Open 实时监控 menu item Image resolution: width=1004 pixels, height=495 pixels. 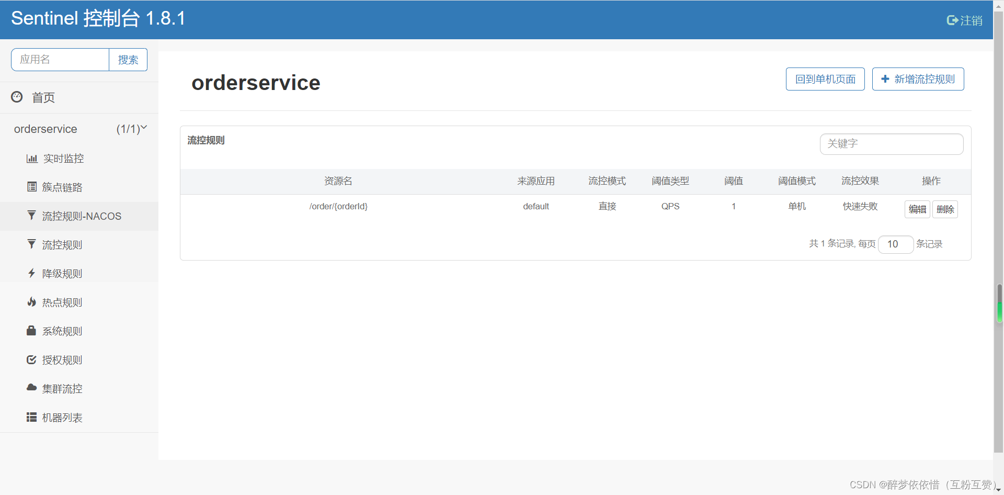click(79, 159)
